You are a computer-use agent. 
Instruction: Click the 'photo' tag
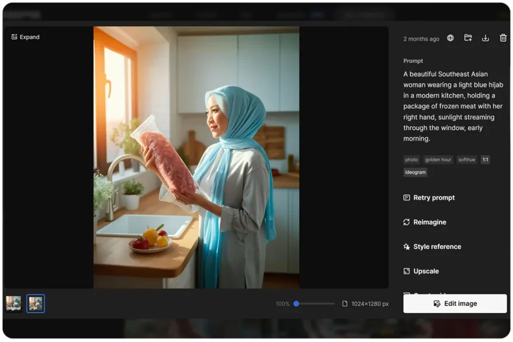click(411, 160)
